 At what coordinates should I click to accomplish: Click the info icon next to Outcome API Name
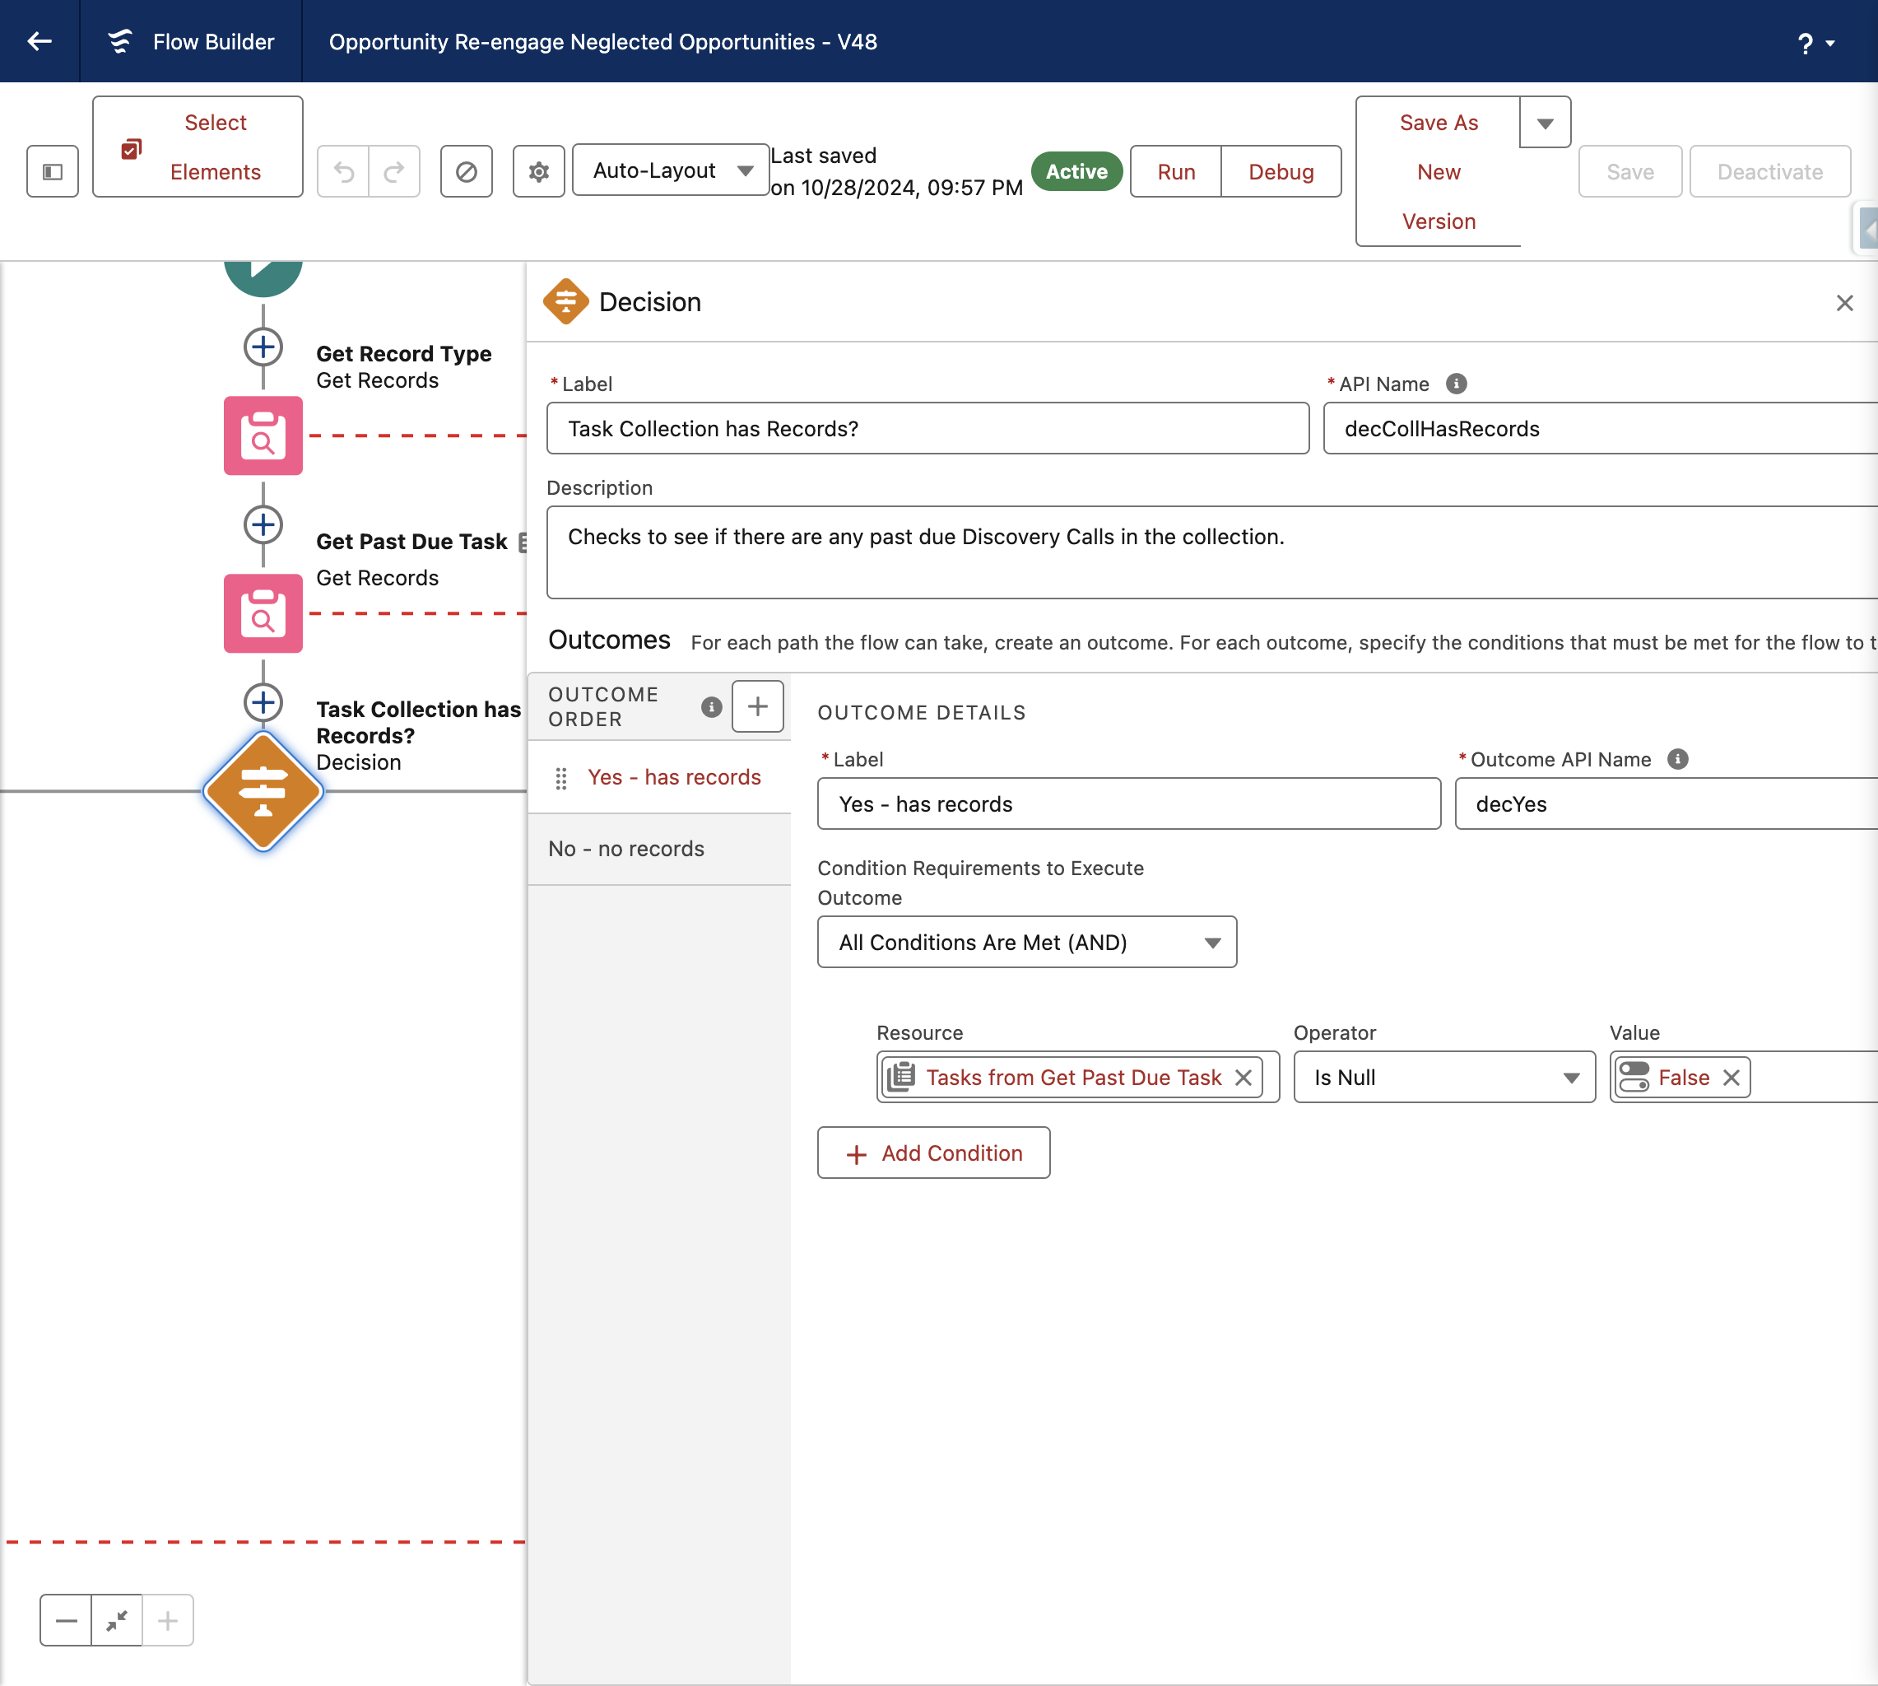pyautogui.click(x=1678, y=759)
